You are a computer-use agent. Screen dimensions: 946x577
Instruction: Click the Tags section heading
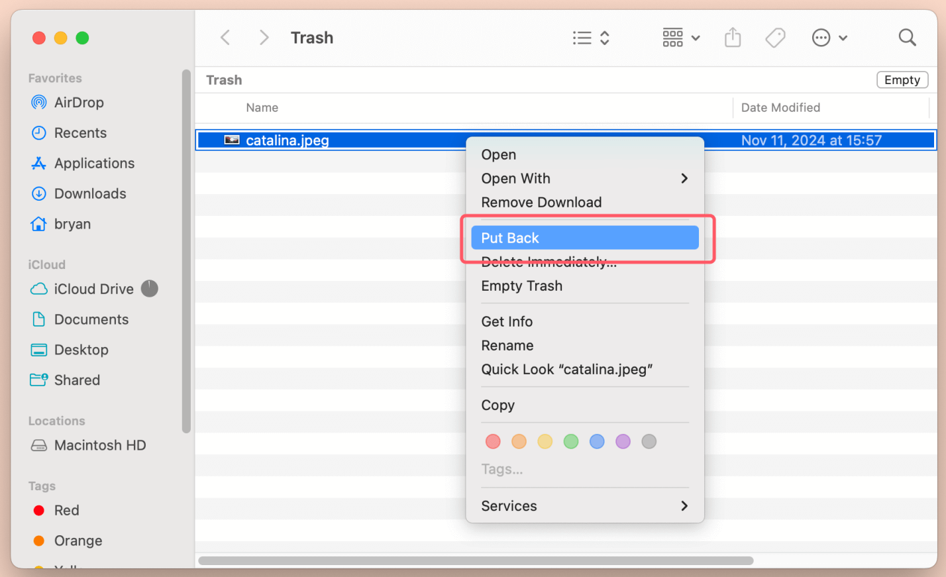pos(42,486)
